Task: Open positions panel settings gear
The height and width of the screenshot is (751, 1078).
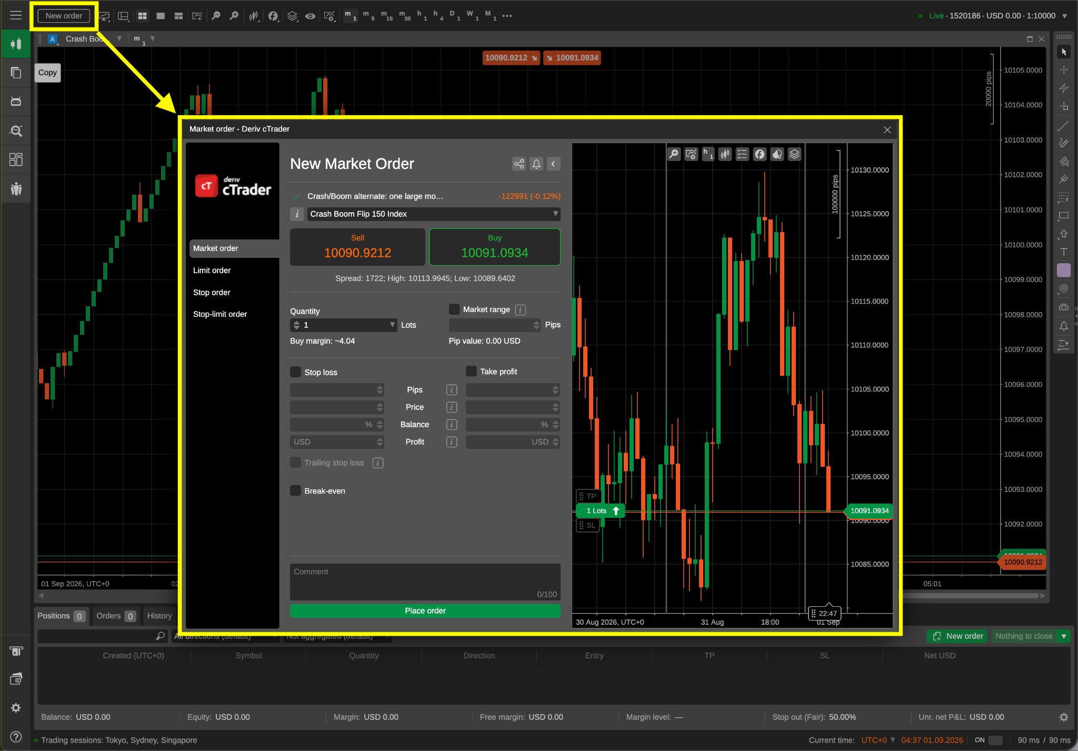Action: 1064,717
